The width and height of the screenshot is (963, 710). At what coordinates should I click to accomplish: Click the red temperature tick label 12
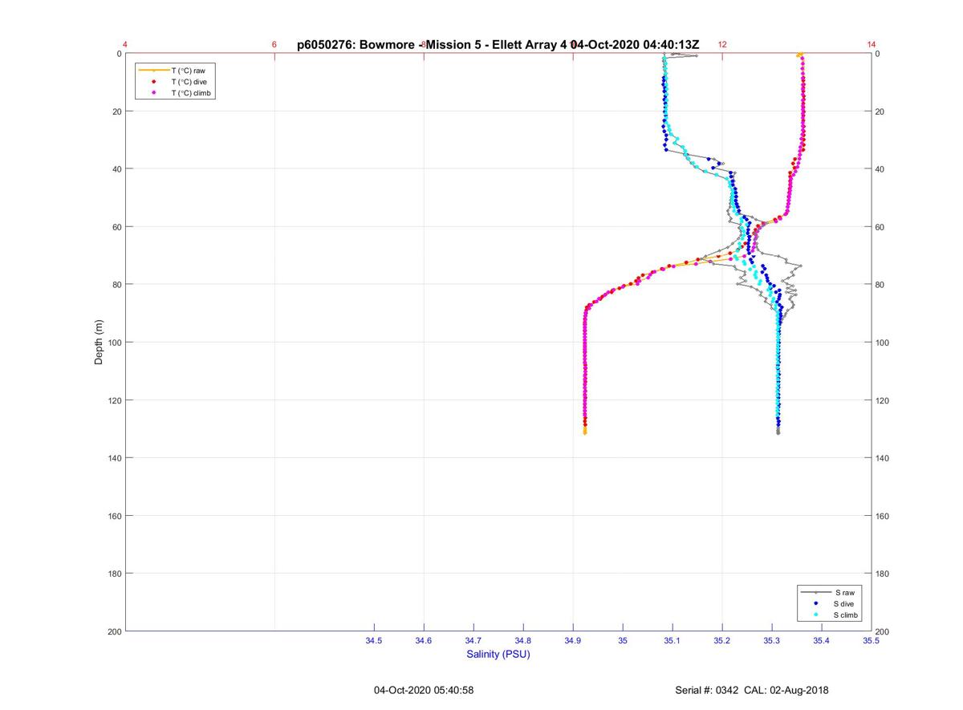(722, 45)
